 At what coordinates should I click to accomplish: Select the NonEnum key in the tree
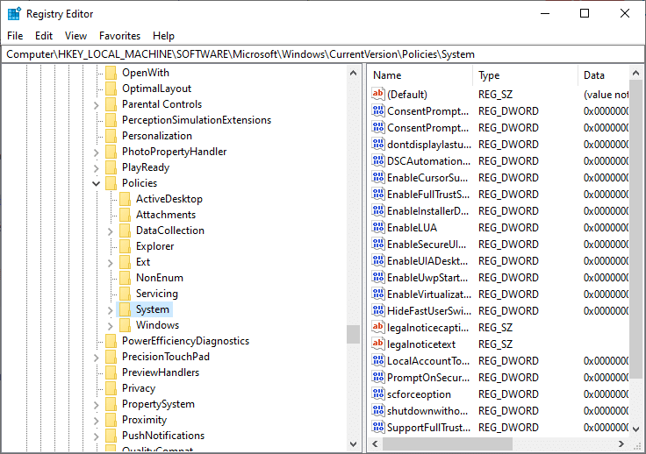point(160,278)
